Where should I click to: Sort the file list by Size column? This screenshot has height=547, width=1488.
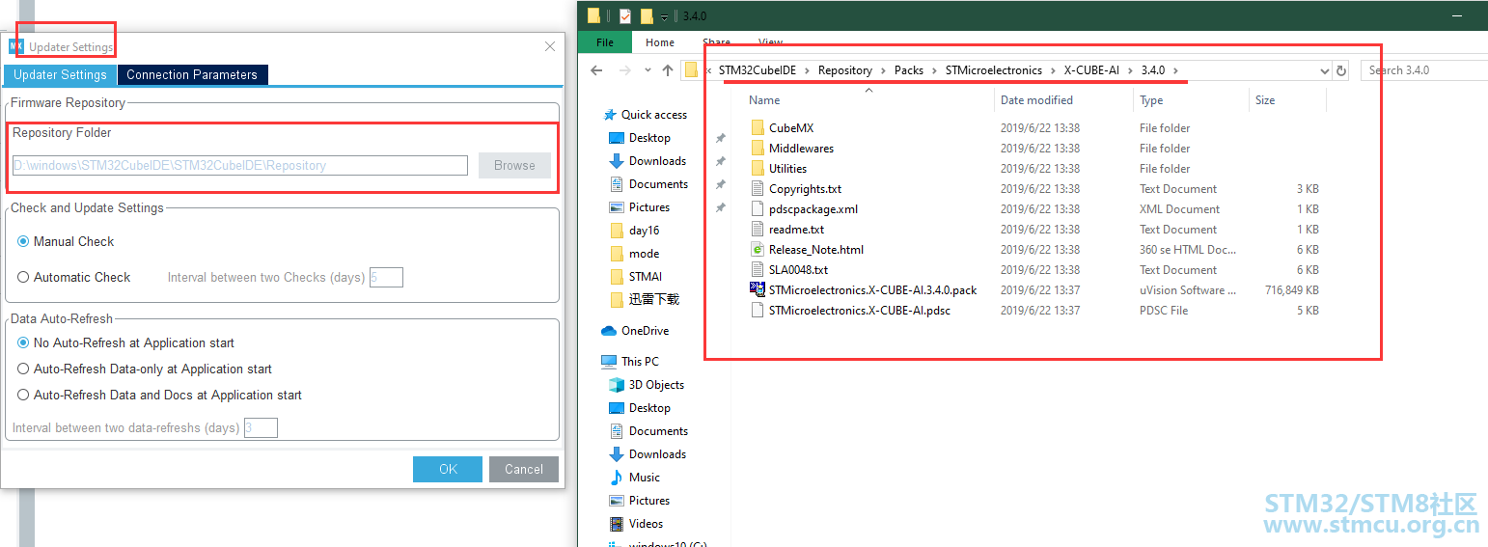tap(1265, 100)
